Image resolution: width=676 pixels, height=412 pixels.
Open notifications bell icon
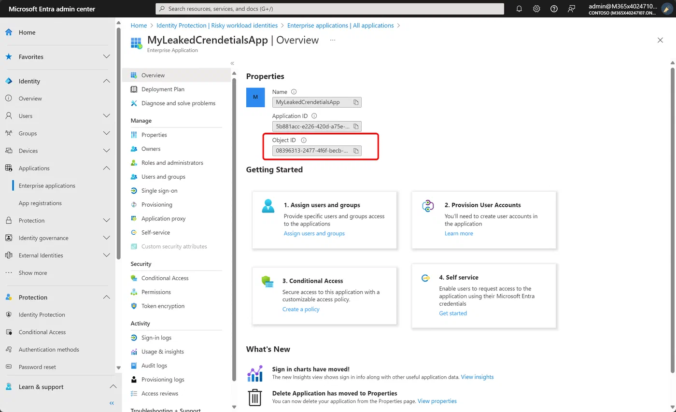[x=519, y=9]
